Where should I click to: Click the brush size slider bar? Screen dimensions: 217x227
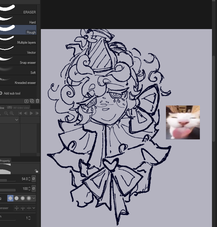click(x=8, y=180)
